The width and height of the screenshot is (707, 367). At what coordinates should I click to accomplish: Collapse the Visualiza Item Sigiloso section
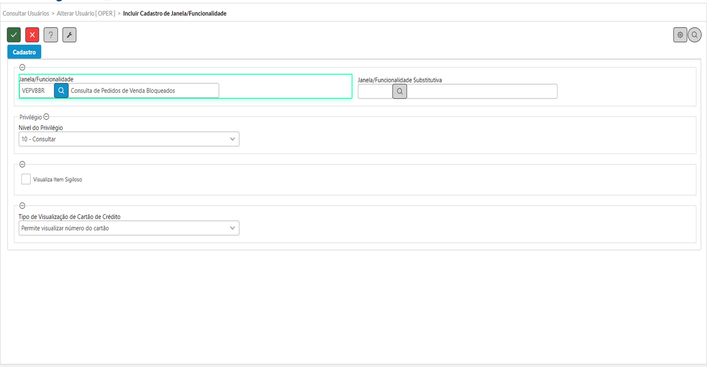coord(22,165)
